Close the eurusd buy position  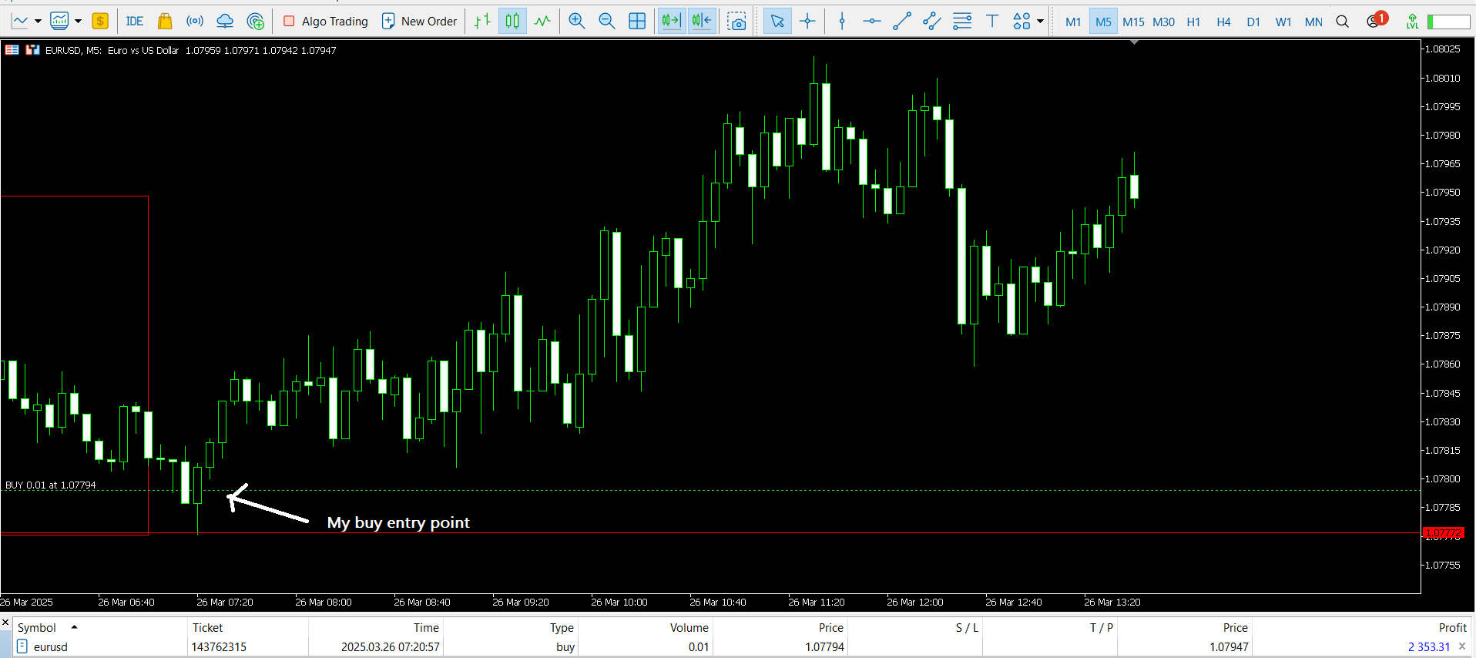(x=1462, y=646)
